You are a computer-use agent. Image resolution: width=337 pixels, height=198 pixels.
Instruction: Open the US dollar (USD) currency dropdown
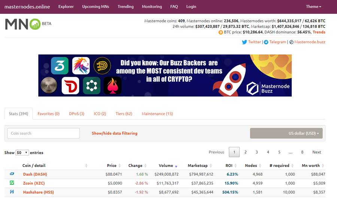click(x=286, y=133)
